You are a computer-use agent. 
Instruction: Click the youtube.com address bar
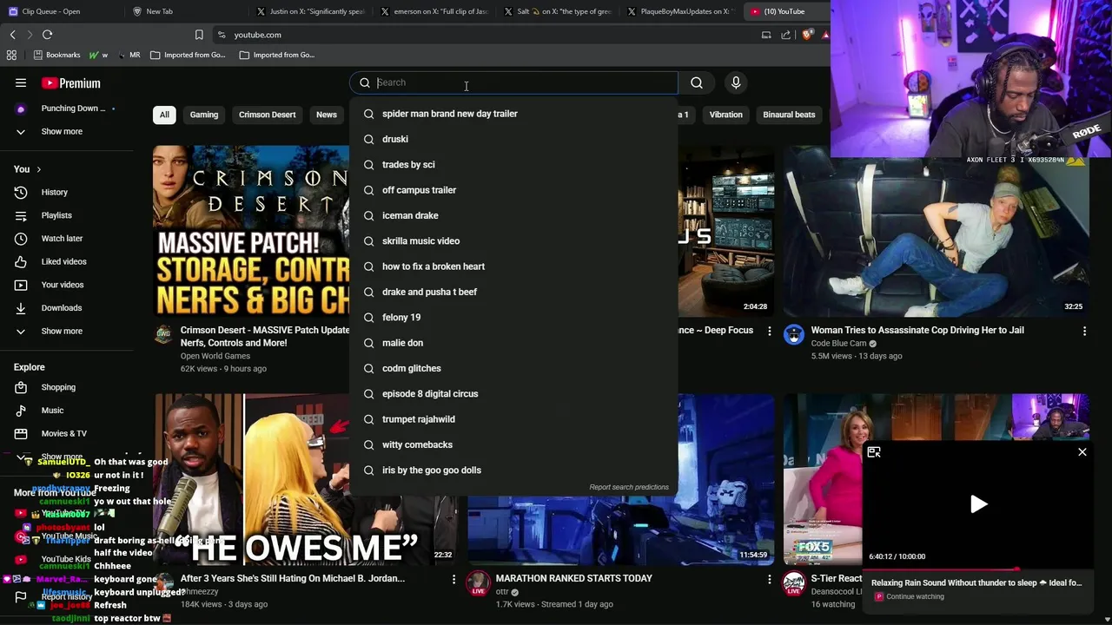tap(257, 35)
